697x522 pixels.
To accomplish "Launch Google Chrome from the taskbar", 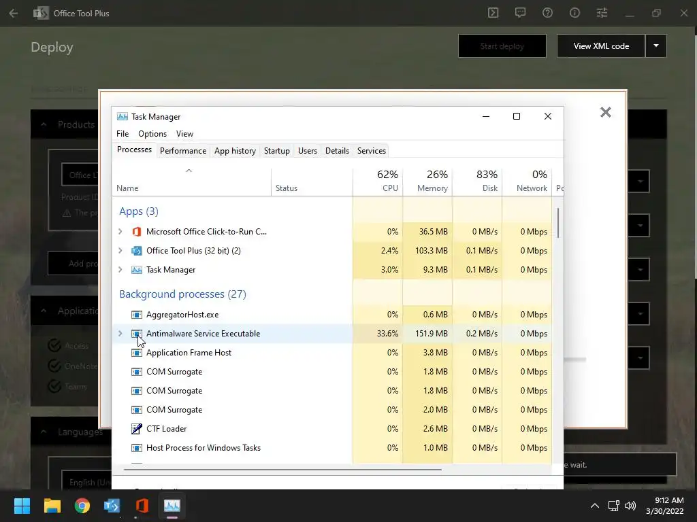I will (x=82, y=506).
